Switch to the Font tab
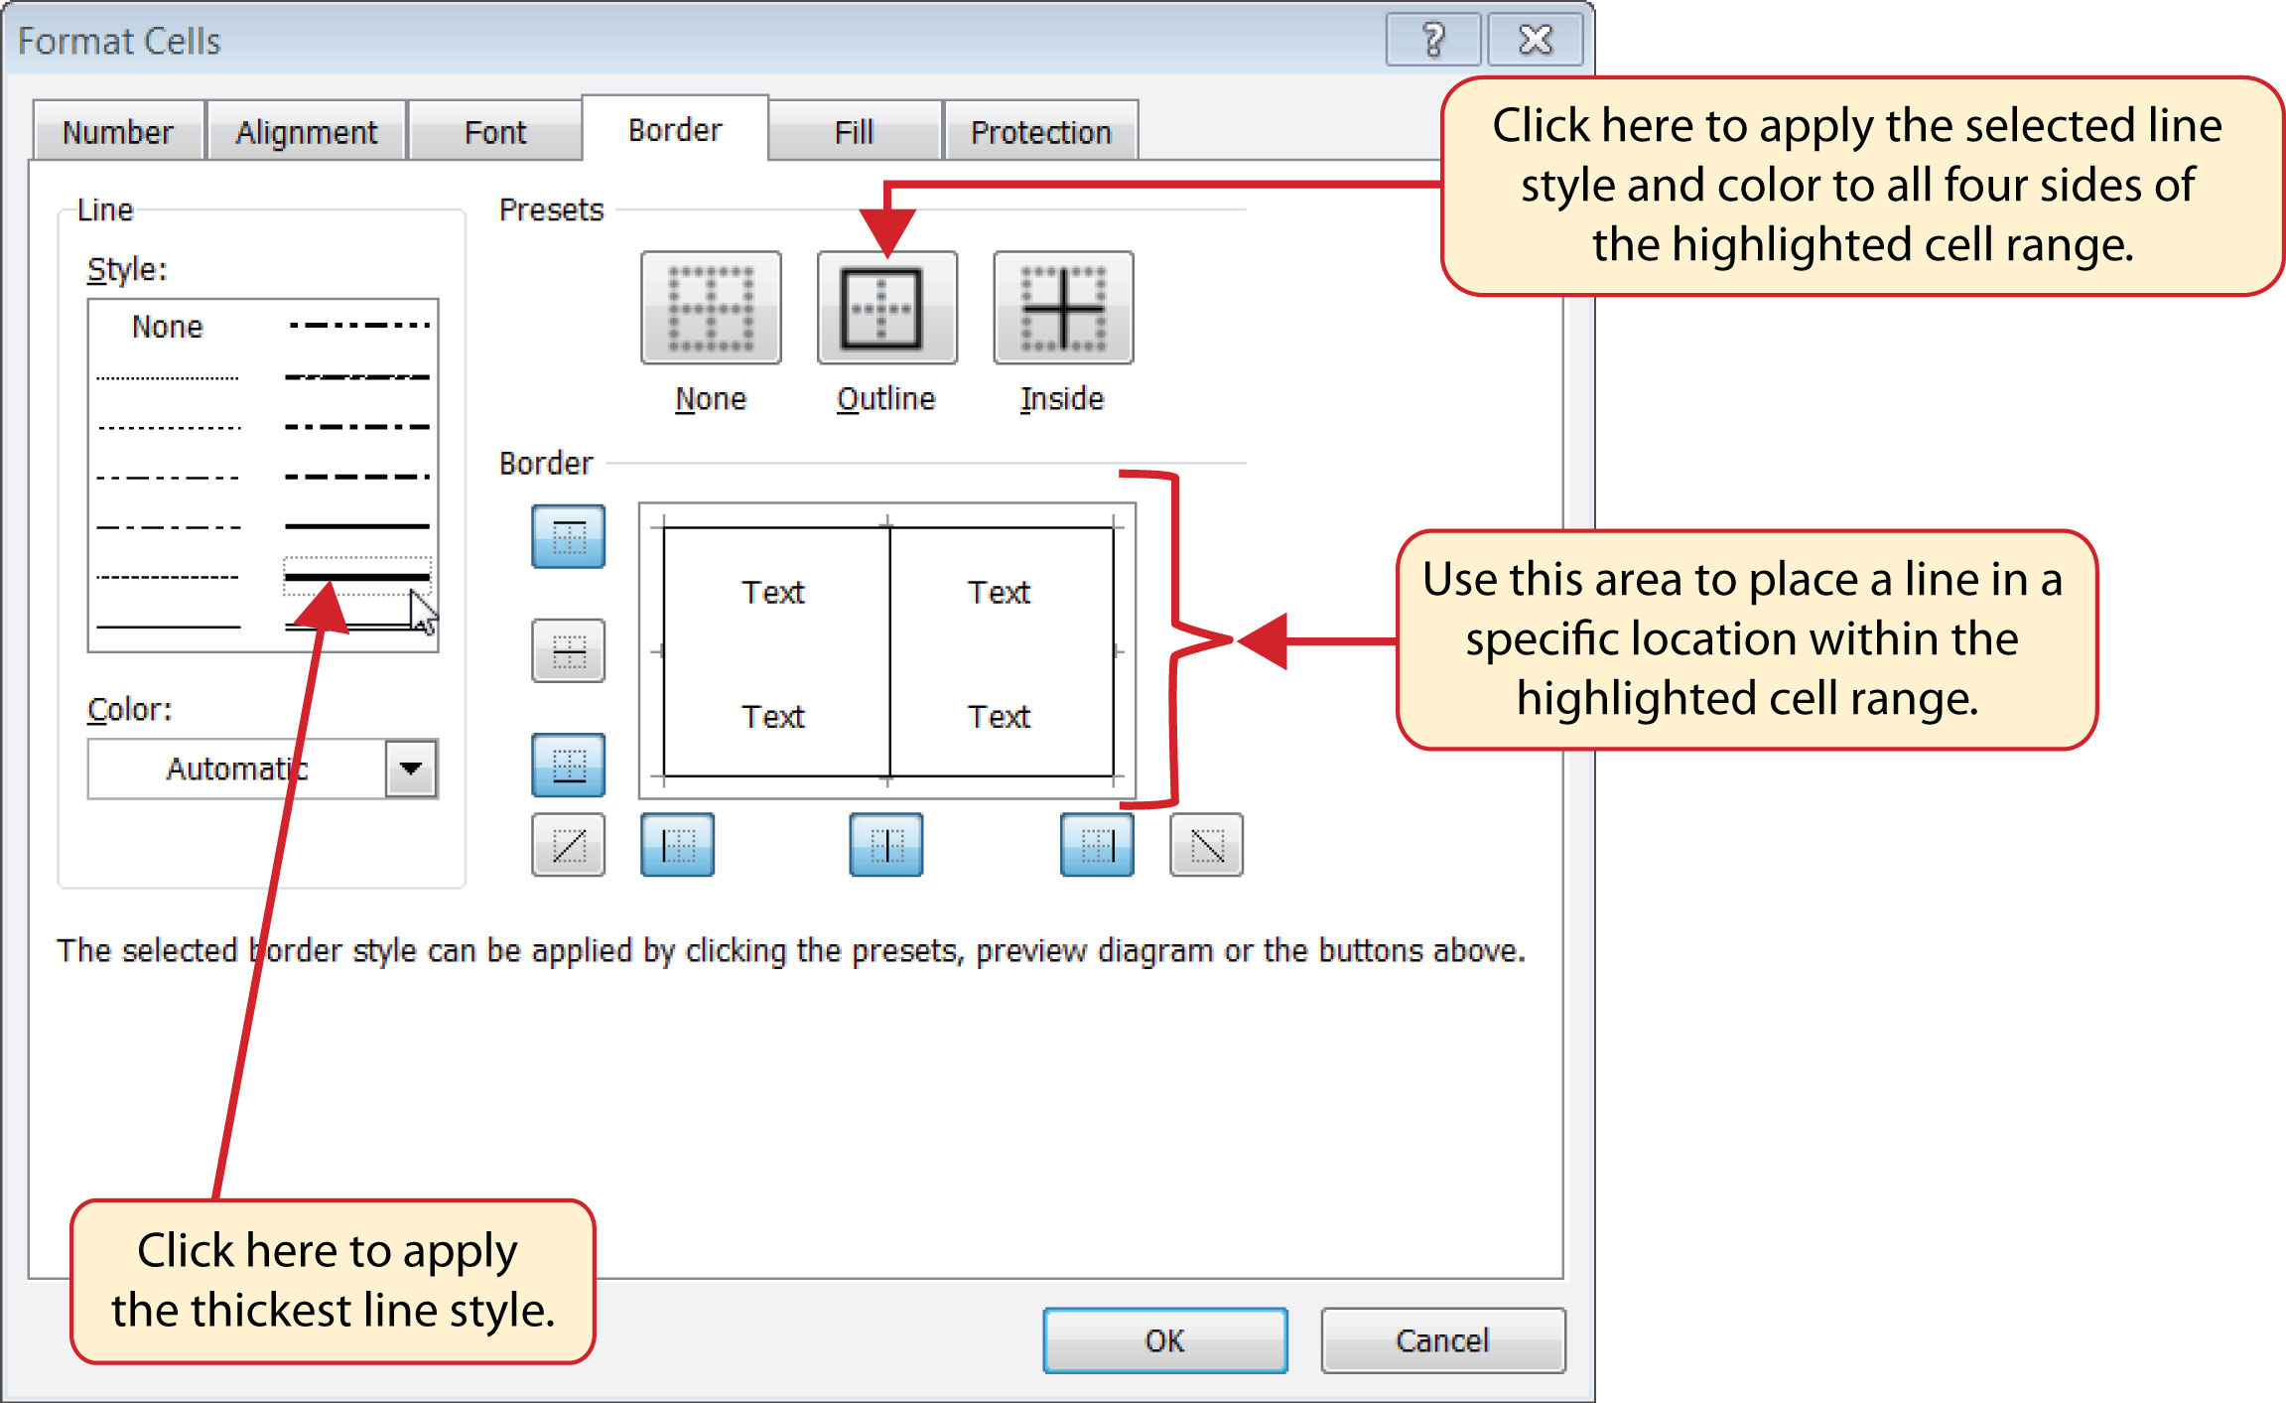 (495, 131)
